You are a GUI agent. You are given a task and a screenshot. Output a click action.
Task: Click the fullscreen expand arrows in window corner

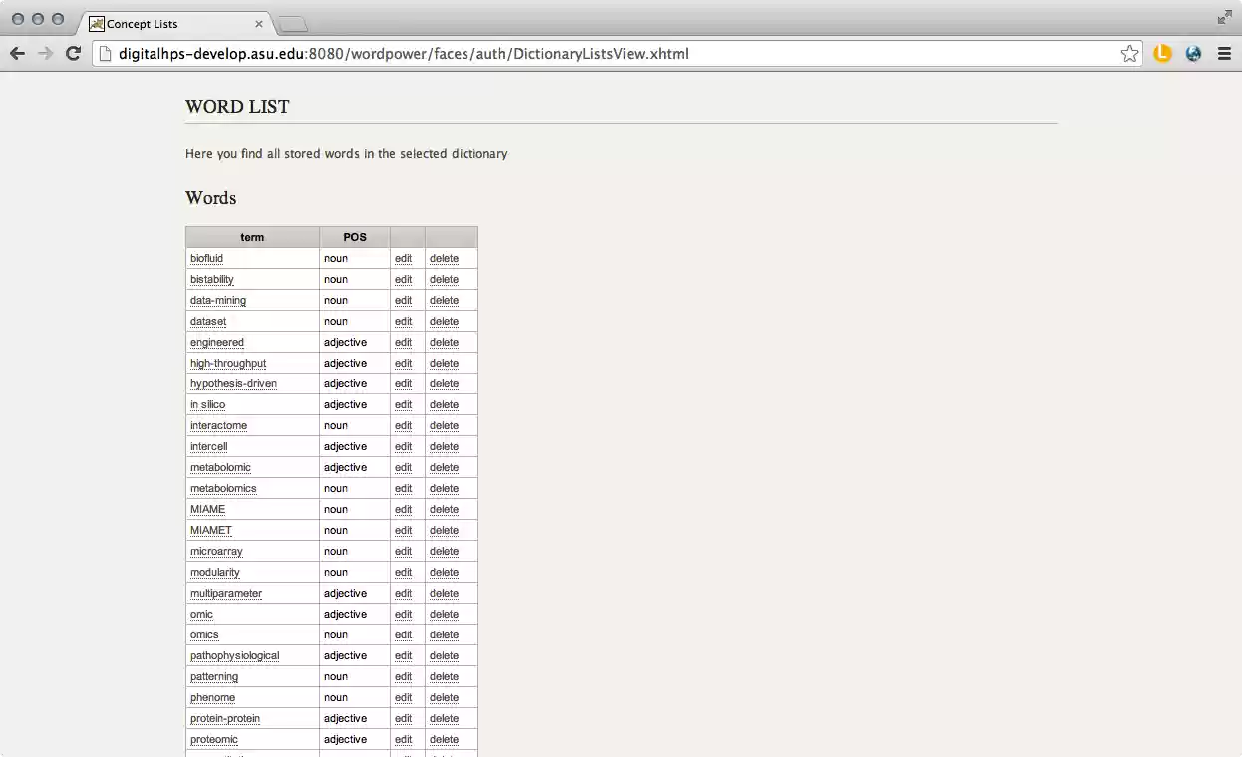tap(1224, 17)
